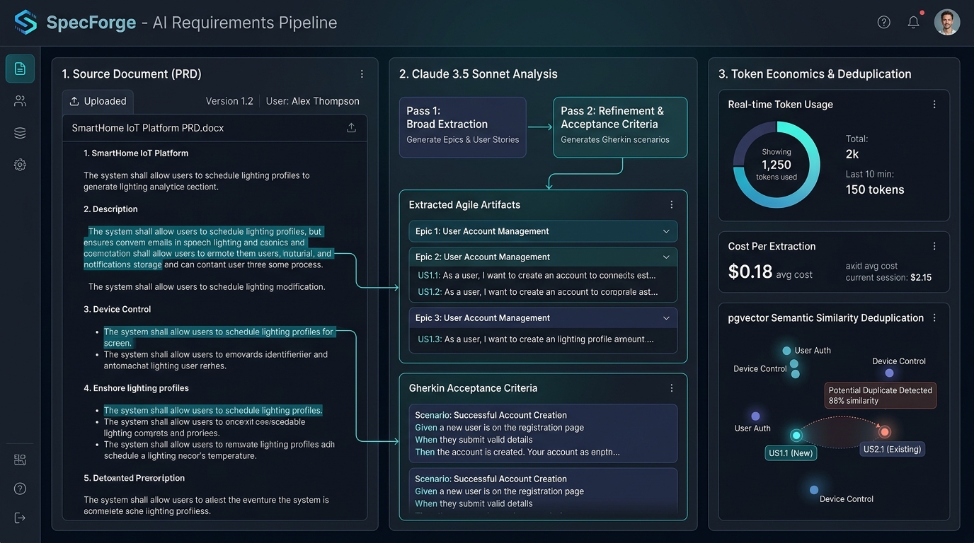The width and height of the screenshot is (974, 543).
Task: Click the Uploaded tab
Action: coord(98,101)
